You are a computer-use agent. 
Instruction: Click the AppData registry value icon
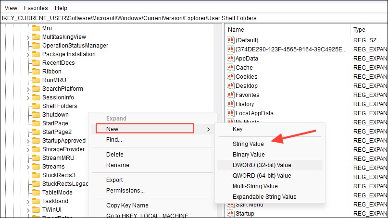coord(231,58)
